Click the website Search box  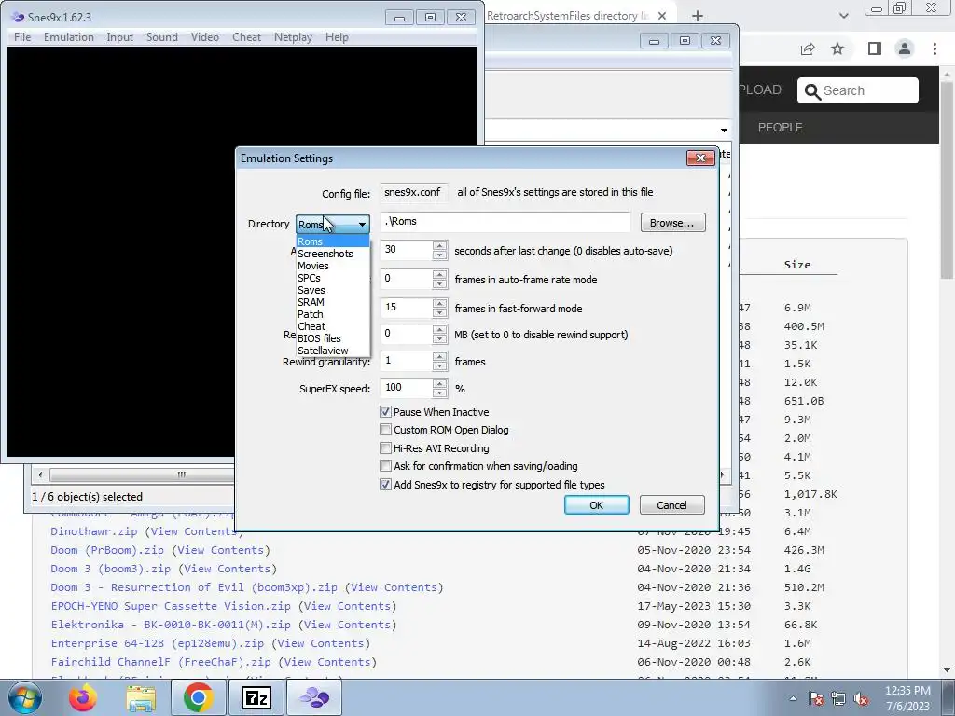click(x=858, y=90)
